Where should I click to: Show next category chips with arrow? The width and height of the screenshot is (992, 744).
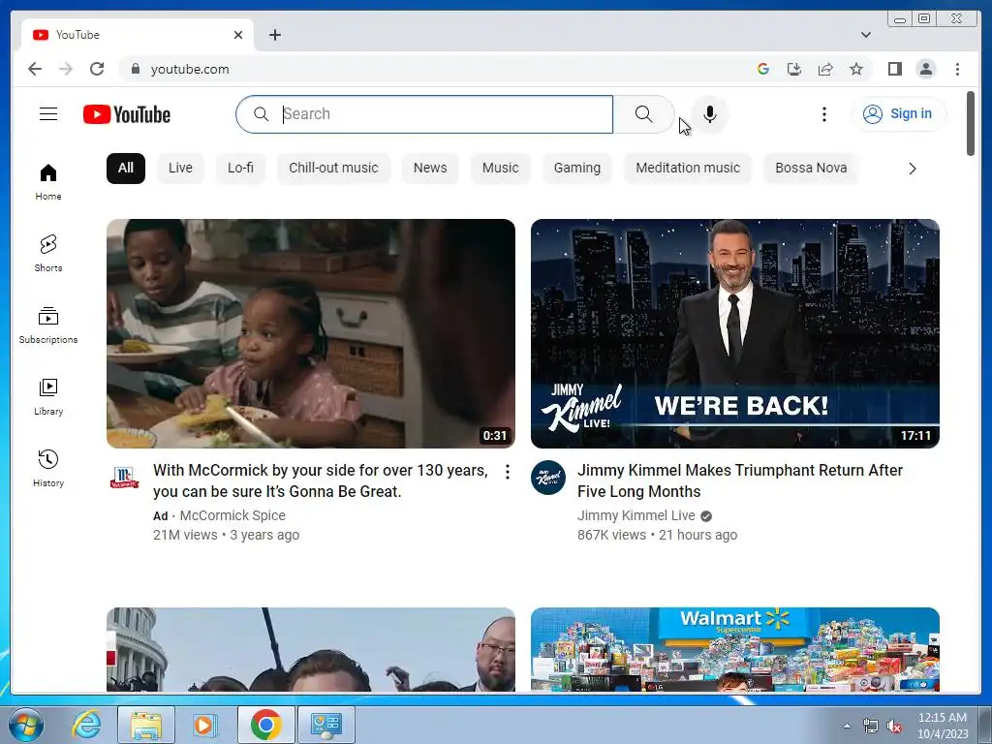tap(913, 169)
